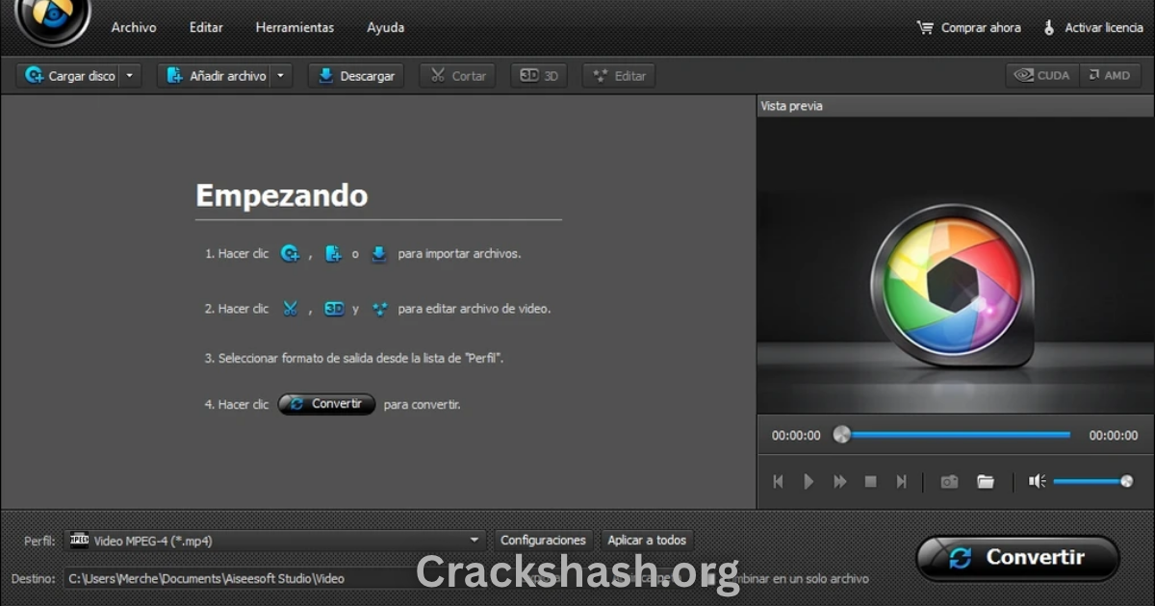Screen dimensions: 1155x606
Task: Click effects icon in step 2
Action: coord(379,309)
